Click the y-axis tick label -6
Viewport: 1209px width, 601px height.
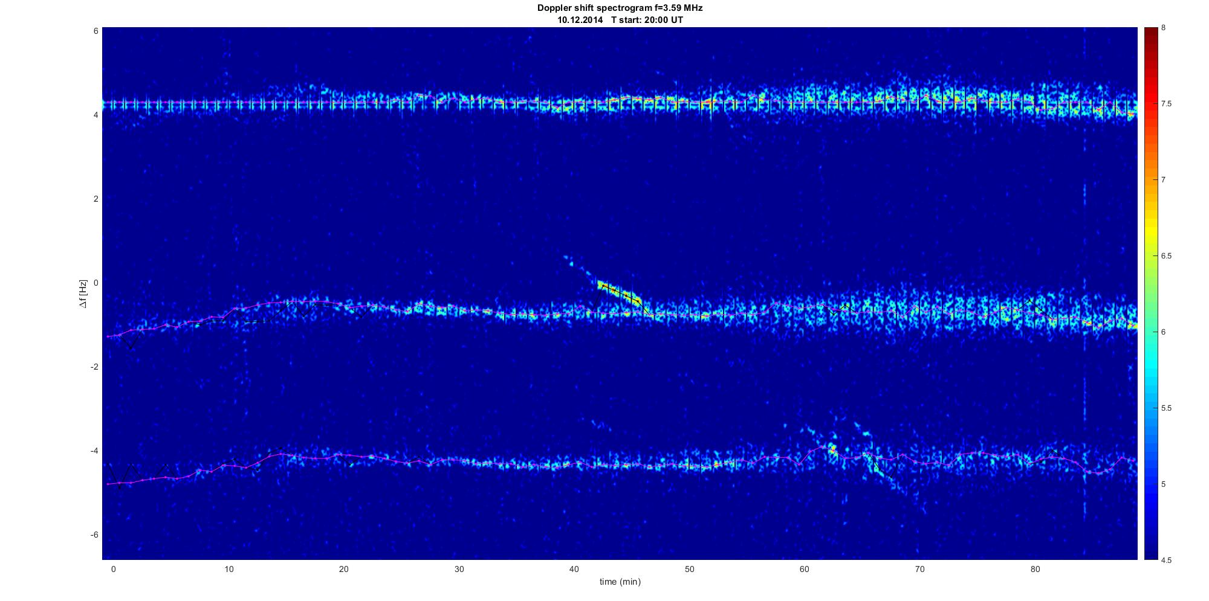coord(94,535)
